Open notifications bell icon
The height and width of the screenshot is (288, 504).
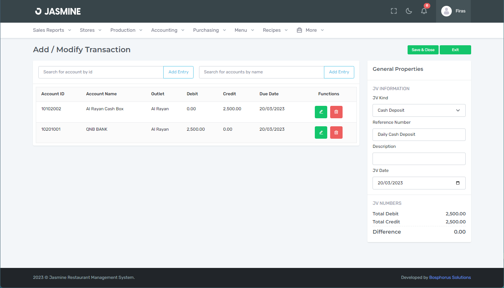point(424,11)
